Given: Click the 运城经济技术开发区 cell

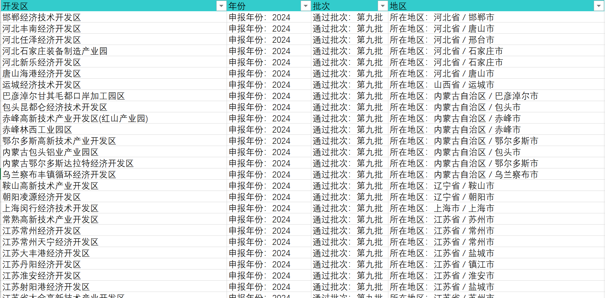Looking at the screenshot, I should click(x=114, y=85).
